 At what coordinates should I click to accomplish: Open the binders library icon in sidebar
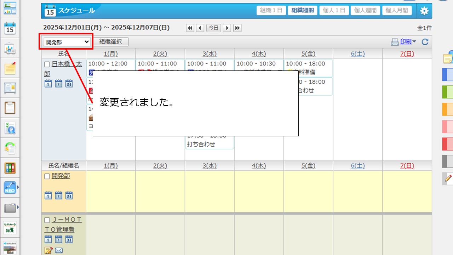tap(10, 168)
